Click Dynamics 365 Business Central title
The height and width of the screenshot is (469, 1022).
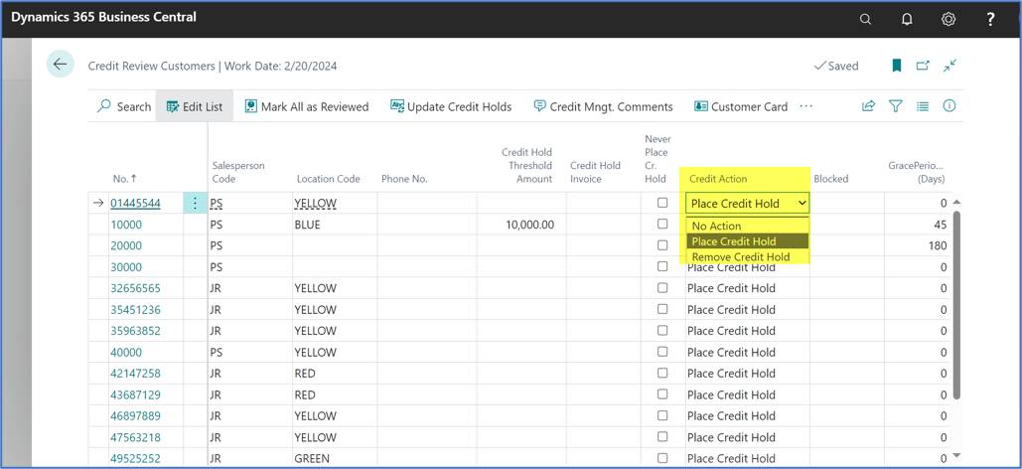pyautogui.click(x=103, y=18)
